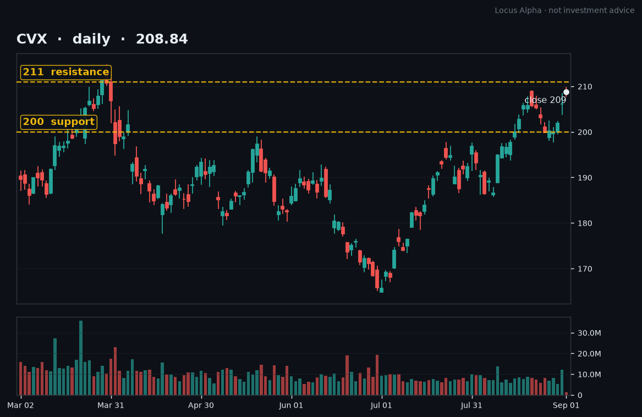Click the Mar 31 date axis label
Image resolution: width=642 pixels, height=417 pixels.
point(111,405)
